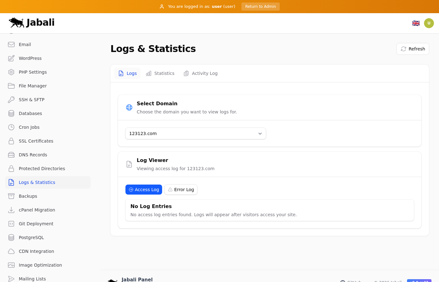Open Protected Directories in sidebar

coord(42,169)
